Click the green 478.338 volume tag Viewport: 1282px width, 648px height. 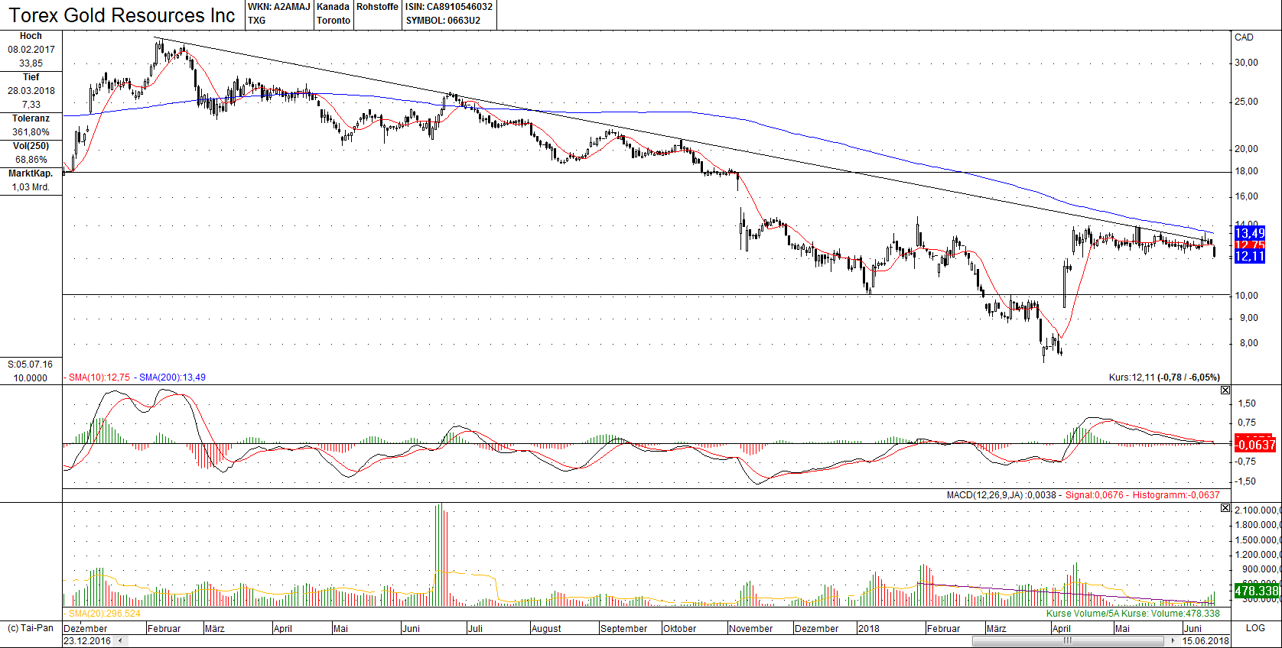(x=1257, y=591)
